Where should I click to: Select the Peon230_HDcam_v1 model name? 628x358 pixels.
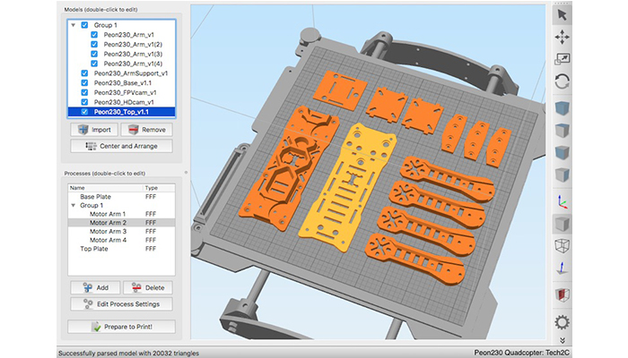(x=124, y=102)
